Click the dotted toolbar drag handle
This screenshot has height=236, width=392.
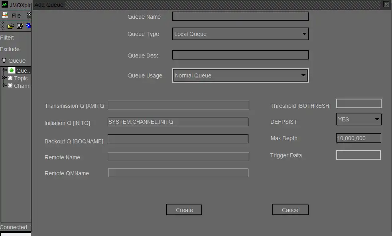tap(2, 26)
